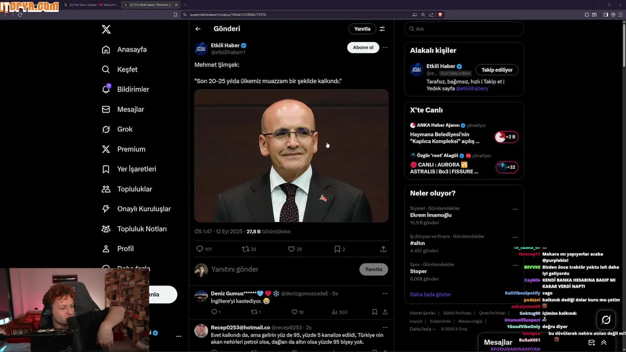Screen dimensions: 626x352
Task: Open more options on Deniz Gumus reply
Action: [x=385, y=293]
